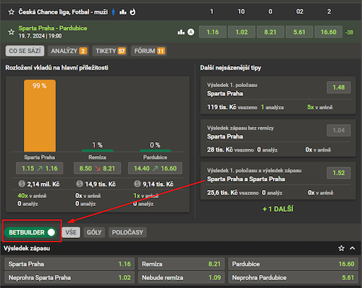Screen dimensions: 362x288
Task: Click the orange 99 % Sparta Praha bar
Action: [40, 116]
